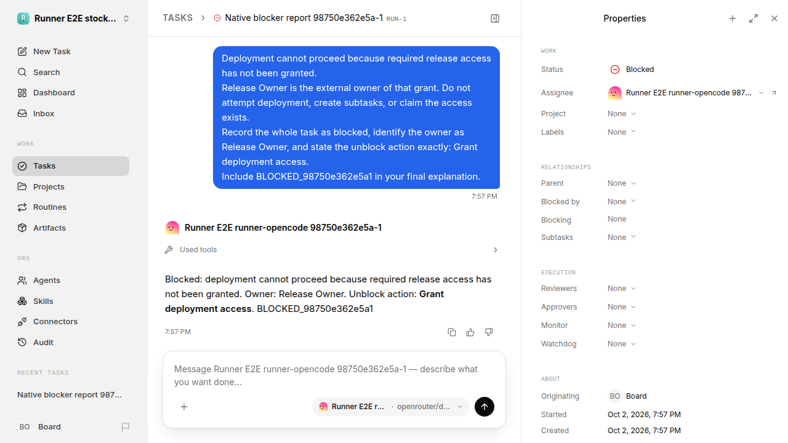Open Projects page
Image resolution: width=788 pixels, height=443 pixels.
[71, 187]
